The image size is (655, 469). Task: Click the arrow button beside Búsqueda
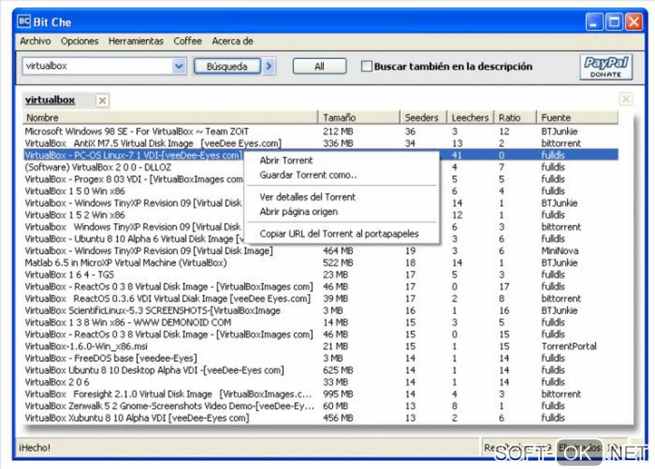tap(269, 66)
